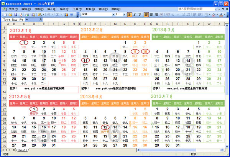This screenshot has width=230, height=157.
Task: Open the Borders dropdown arrow
Action: 210,15
